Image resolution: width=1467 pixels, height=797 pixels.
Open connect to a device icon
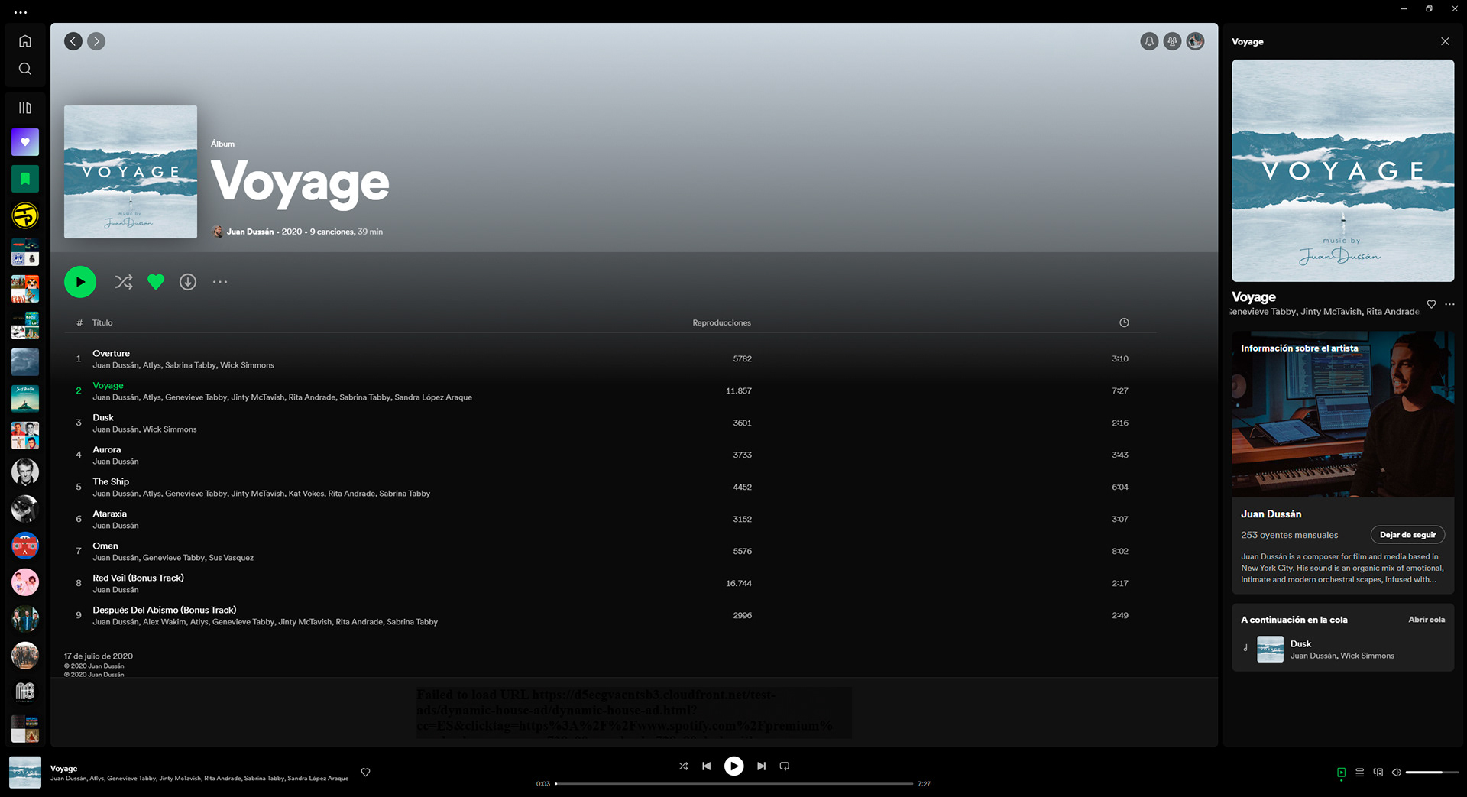(x=1378, y=773)
